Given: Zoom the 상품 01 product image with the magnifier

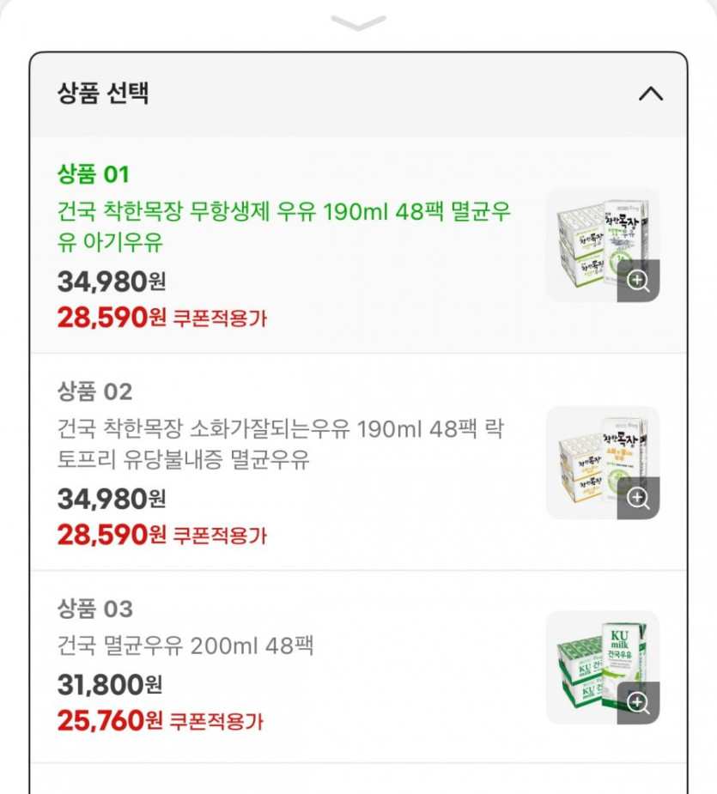Looking at the screenshot, I should click(638, 281).
